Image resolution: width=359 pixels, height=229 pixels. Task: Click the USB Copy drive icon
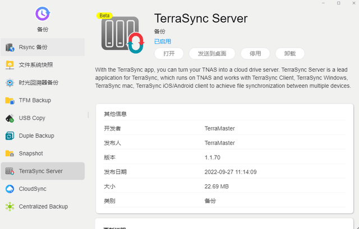[x=10, y=118]
